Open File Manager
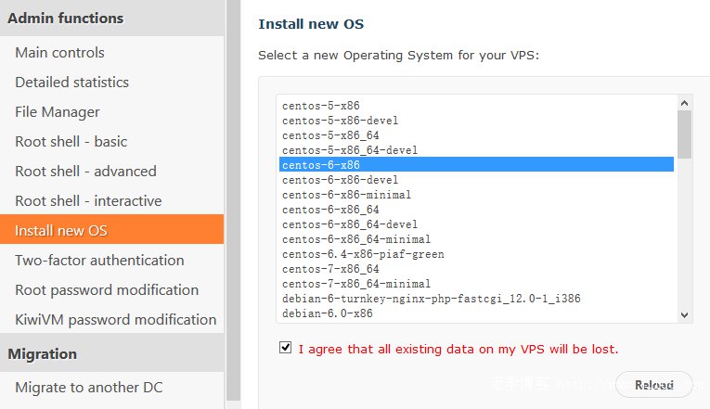This screenshot has width=710, height=409. [x=112, y=111]
